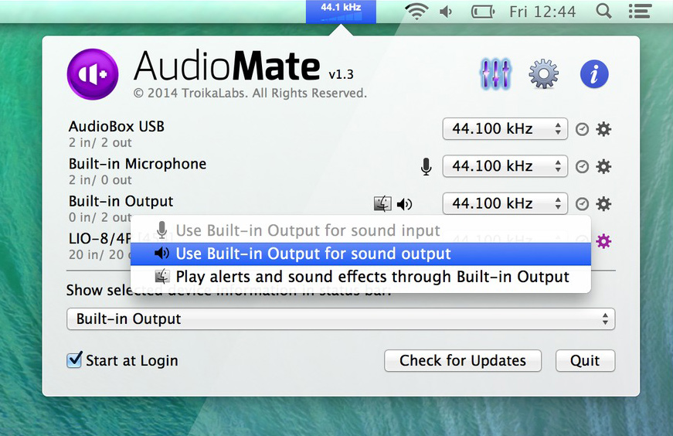This screenshot has height=436, width=673.
Task: Open the Wi-Fi menu bar icon
Action: [x=416, y=12]
